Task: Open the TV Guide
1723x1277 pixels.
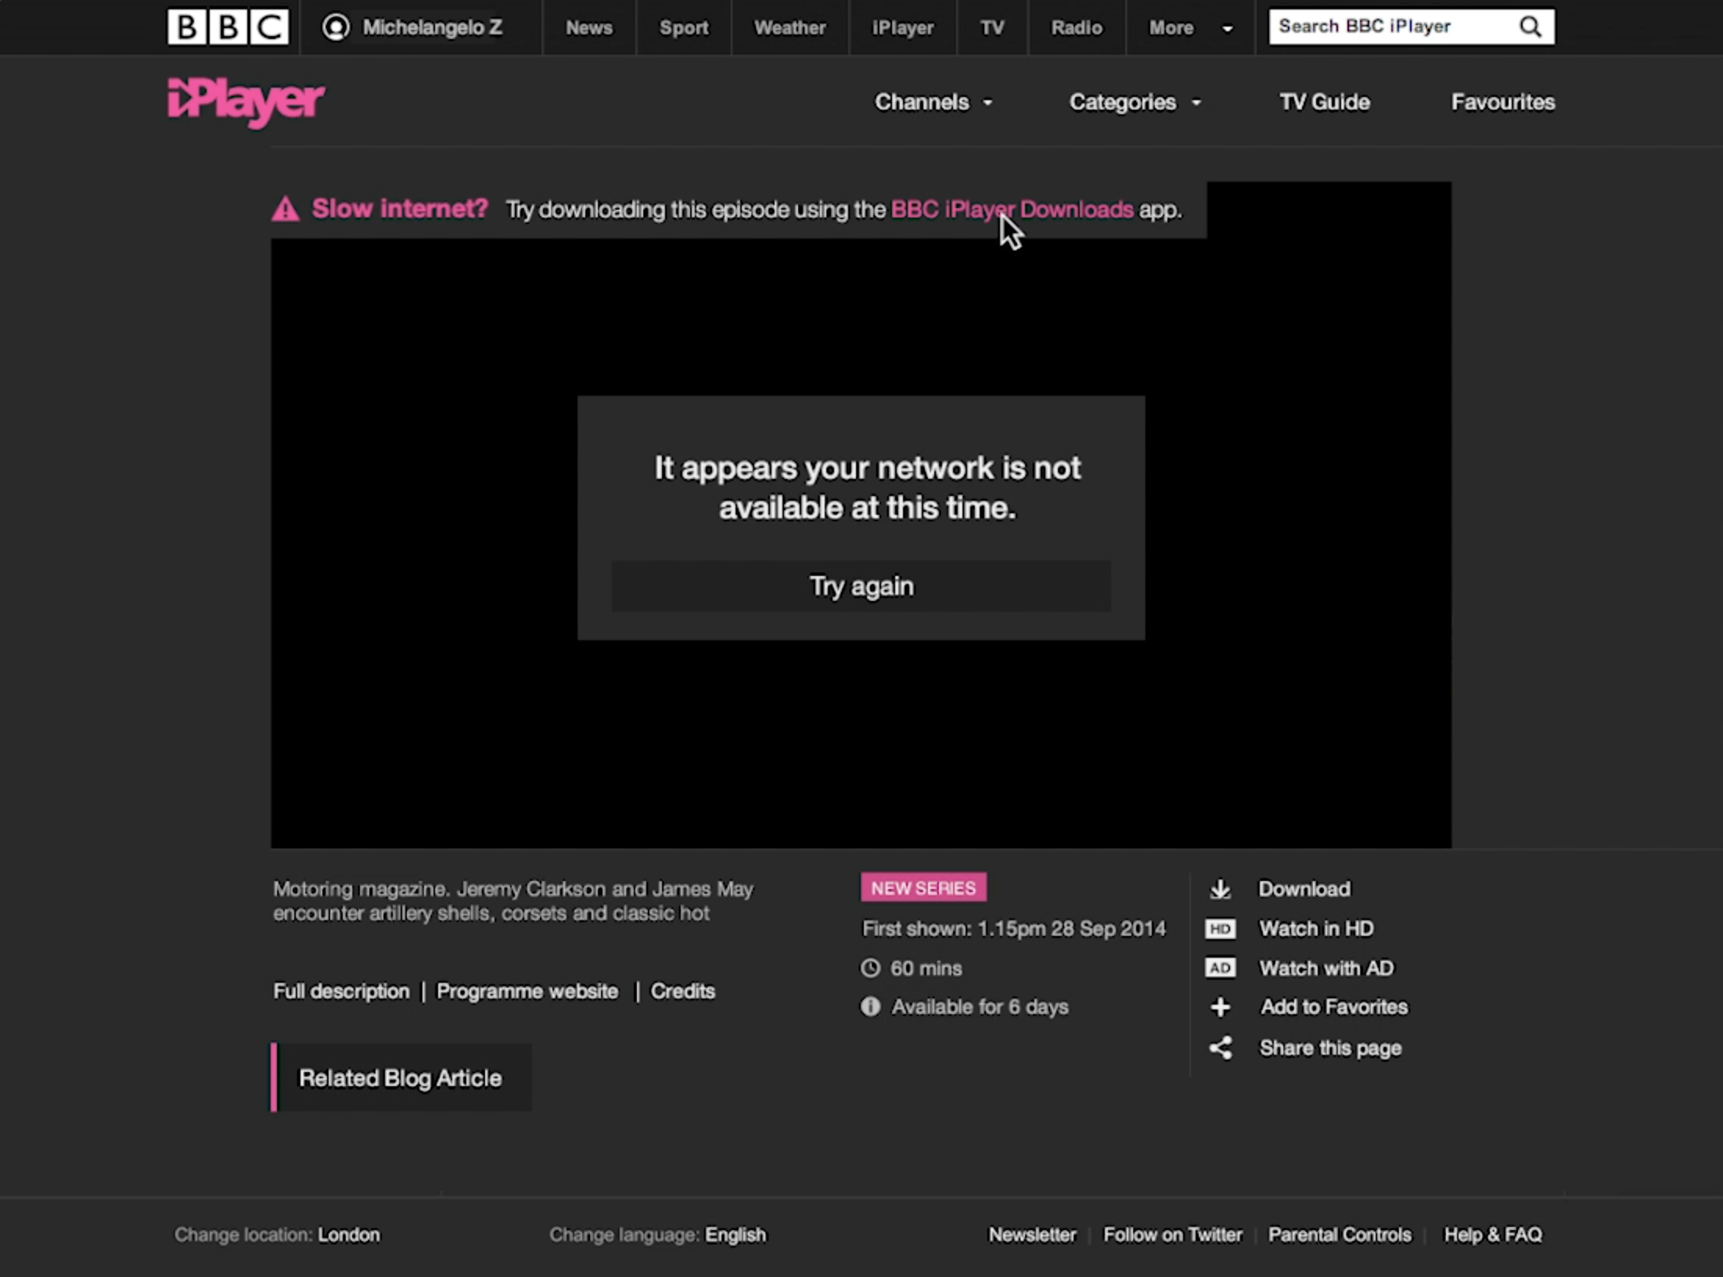Action: [1325, 103]
